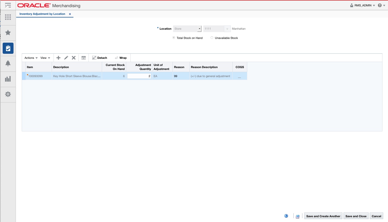Image resolution: width=388 pixels, height=222 pixels.
Task: Click the Save and Create Another button
Action: [323, 216]
